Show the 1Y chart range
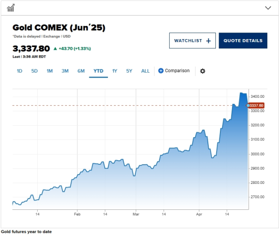This screenshot has height=235, width=279. 114,71
